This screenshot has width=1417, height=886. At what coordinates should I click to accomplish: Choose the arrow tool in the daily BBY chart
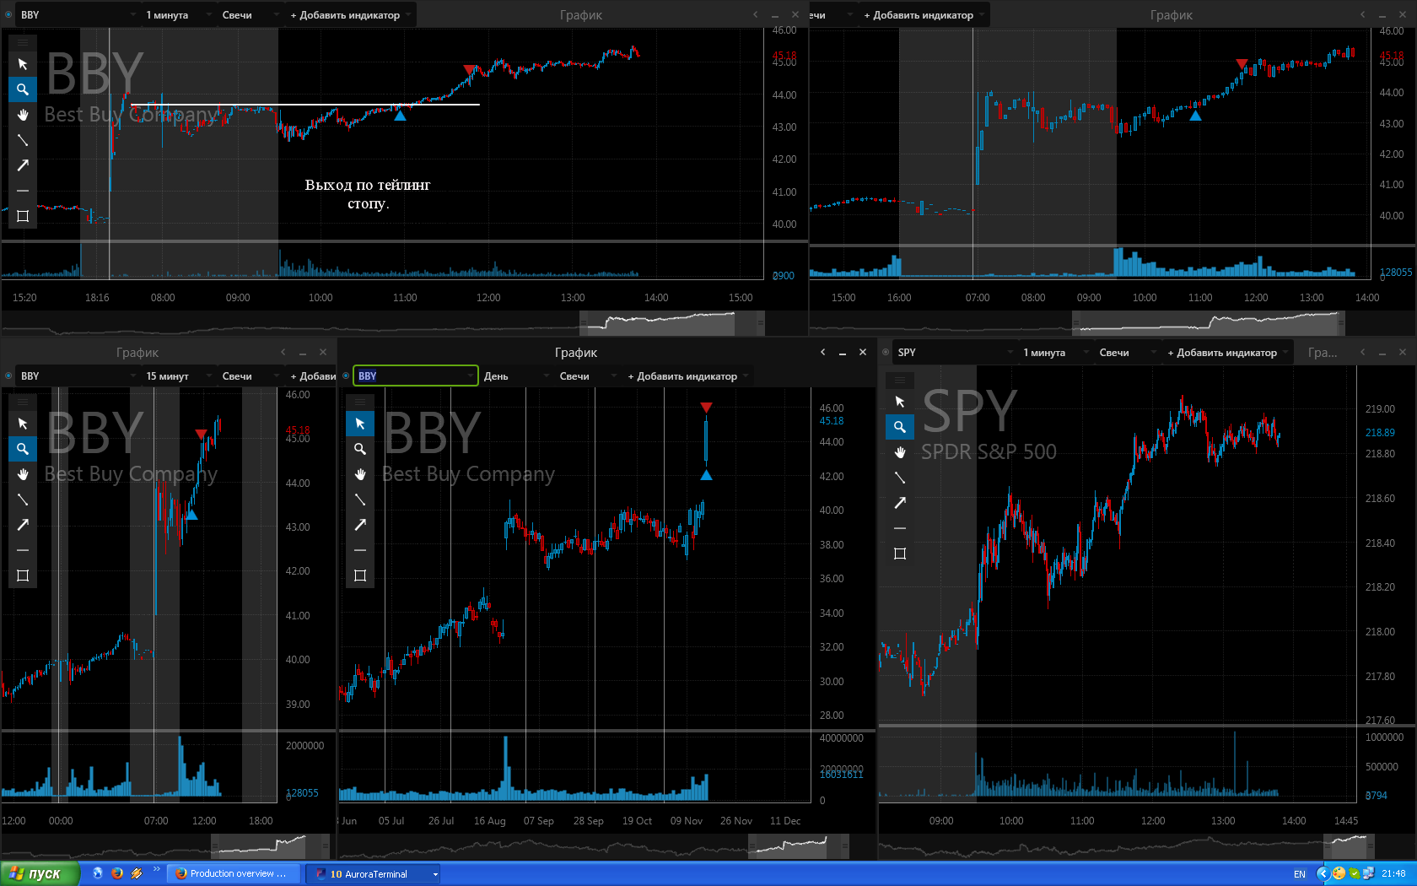[x=360, y=525]
